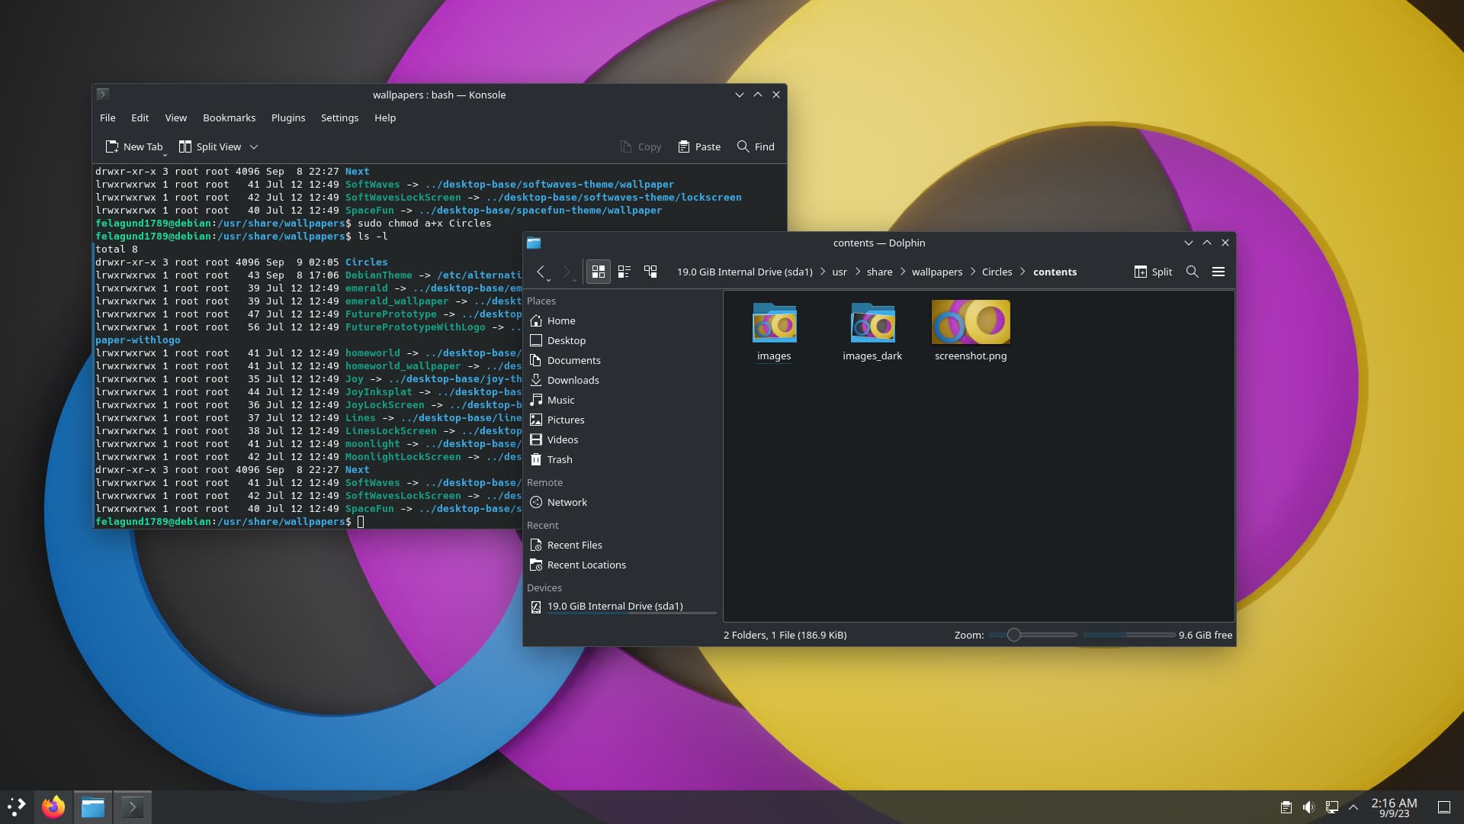The height and width of the screenshot is (824, 1464).
Task: Open Konsole's Settings menu
Action: pyautogui.click(x=339, y=117)
